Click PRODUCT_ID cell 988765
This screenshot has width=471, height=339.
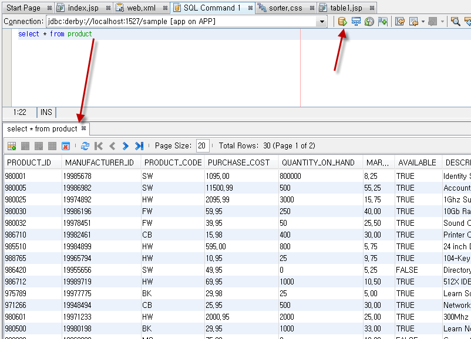pos(33,258)
